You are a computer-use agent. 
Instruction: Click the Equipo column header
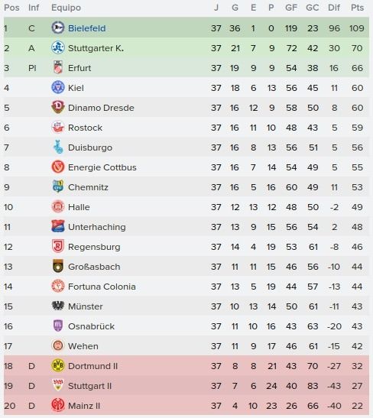point(66,8)
